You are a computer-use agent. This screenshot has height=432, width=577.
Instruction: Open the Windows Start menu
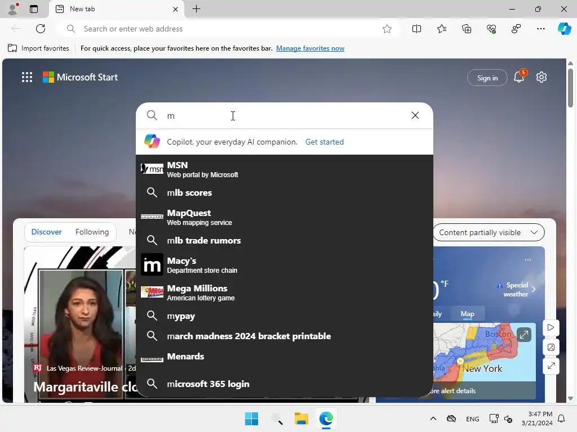coord(252,418)
